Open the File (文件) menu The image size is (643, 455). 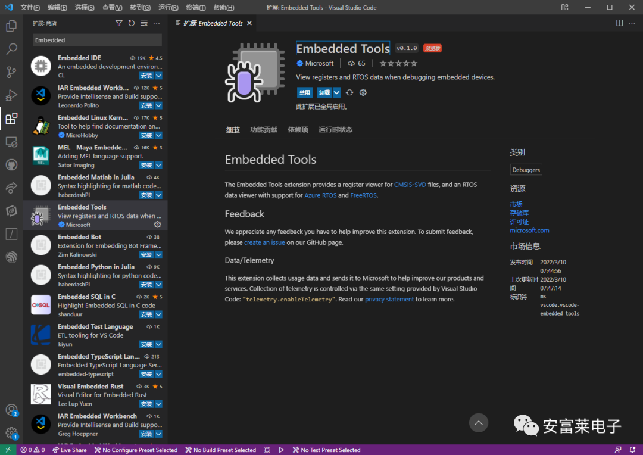(x=30, y=7)
